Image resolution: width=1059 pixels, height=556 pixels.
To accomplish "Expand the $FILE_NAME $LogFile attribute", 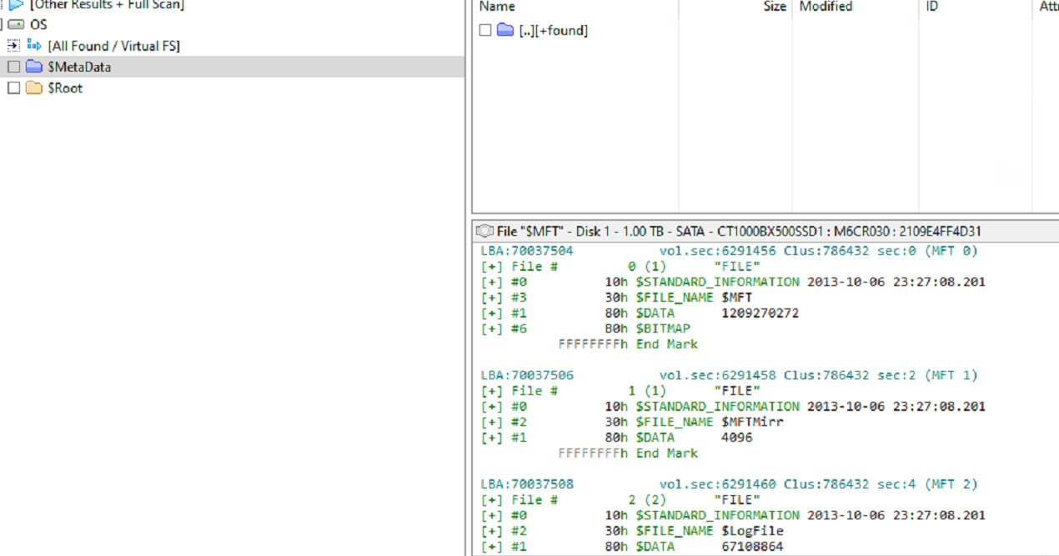I will [x=493, y=531].
